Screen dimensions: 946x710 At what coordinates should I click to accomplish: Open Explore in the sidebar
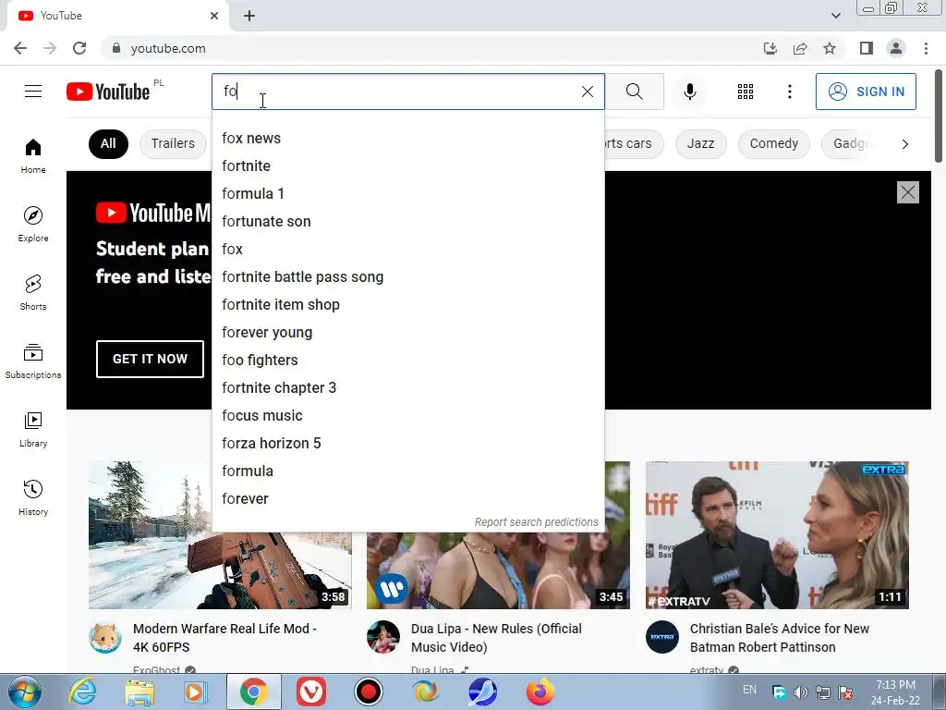pyautogui.click(x=33, y=224)
